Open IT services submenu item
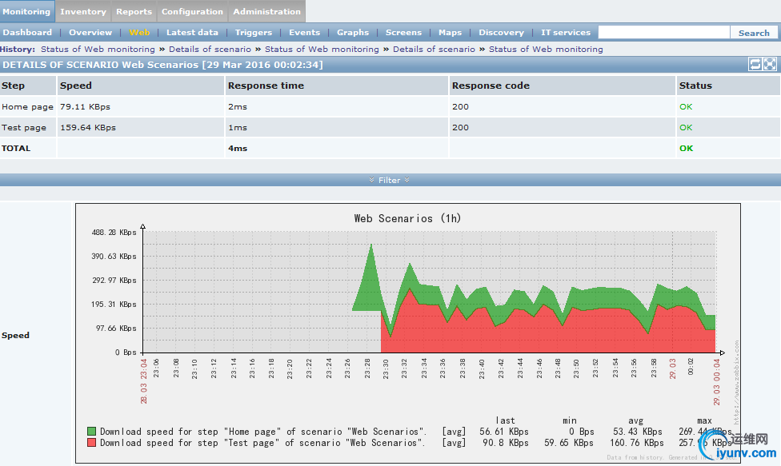This screenshot has height=466, width=781. (566, 33)
